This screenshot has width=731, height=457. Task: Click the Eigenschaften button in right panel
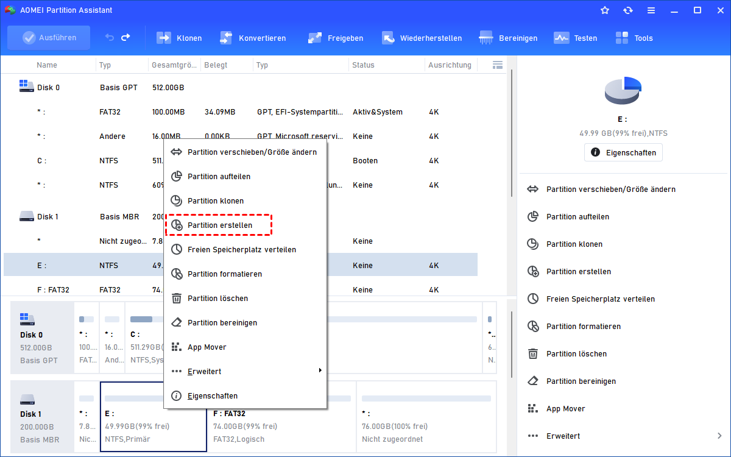pos(623,152)
